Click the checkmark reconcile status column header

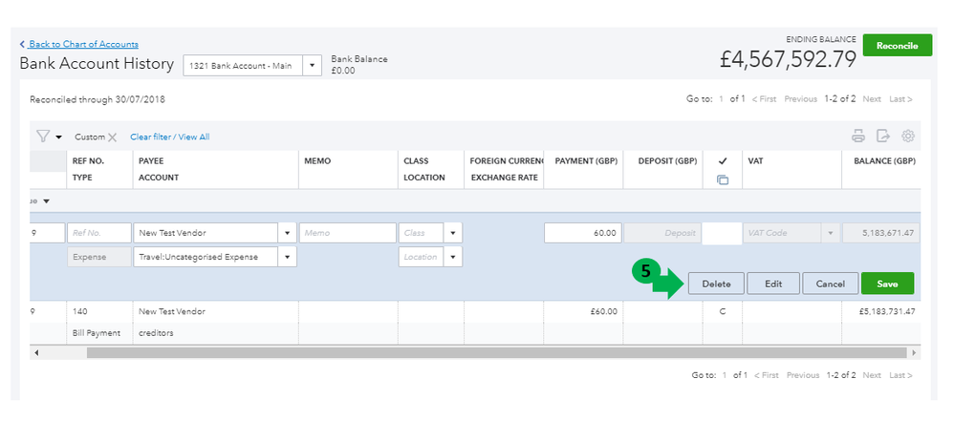point(723,161)
